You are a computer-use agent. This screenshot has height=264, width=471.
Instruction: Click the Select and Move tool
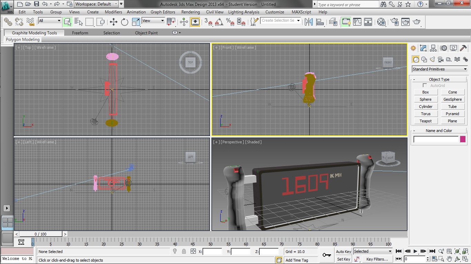(113, 22)
